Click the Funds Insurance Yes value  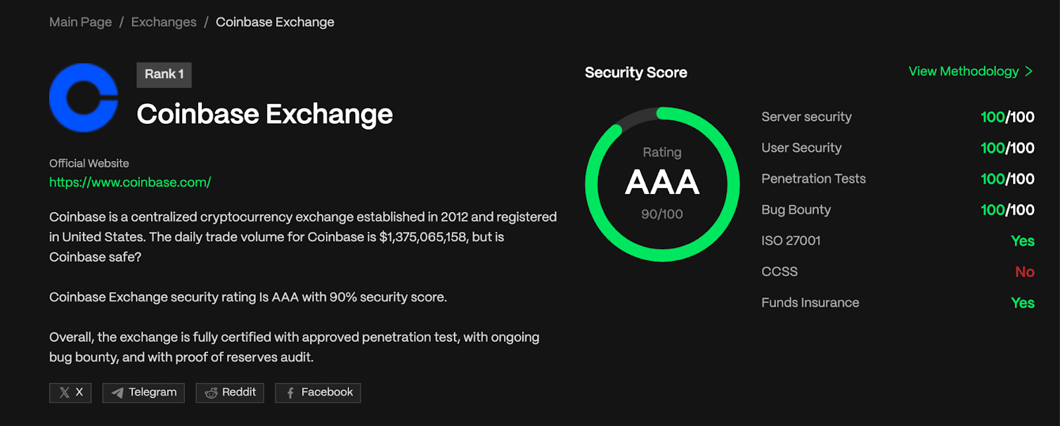click(x=1023, y=303)
